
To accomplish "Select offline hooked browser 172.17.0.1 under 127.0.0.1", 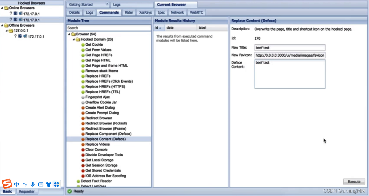I will tap(36, 37).
